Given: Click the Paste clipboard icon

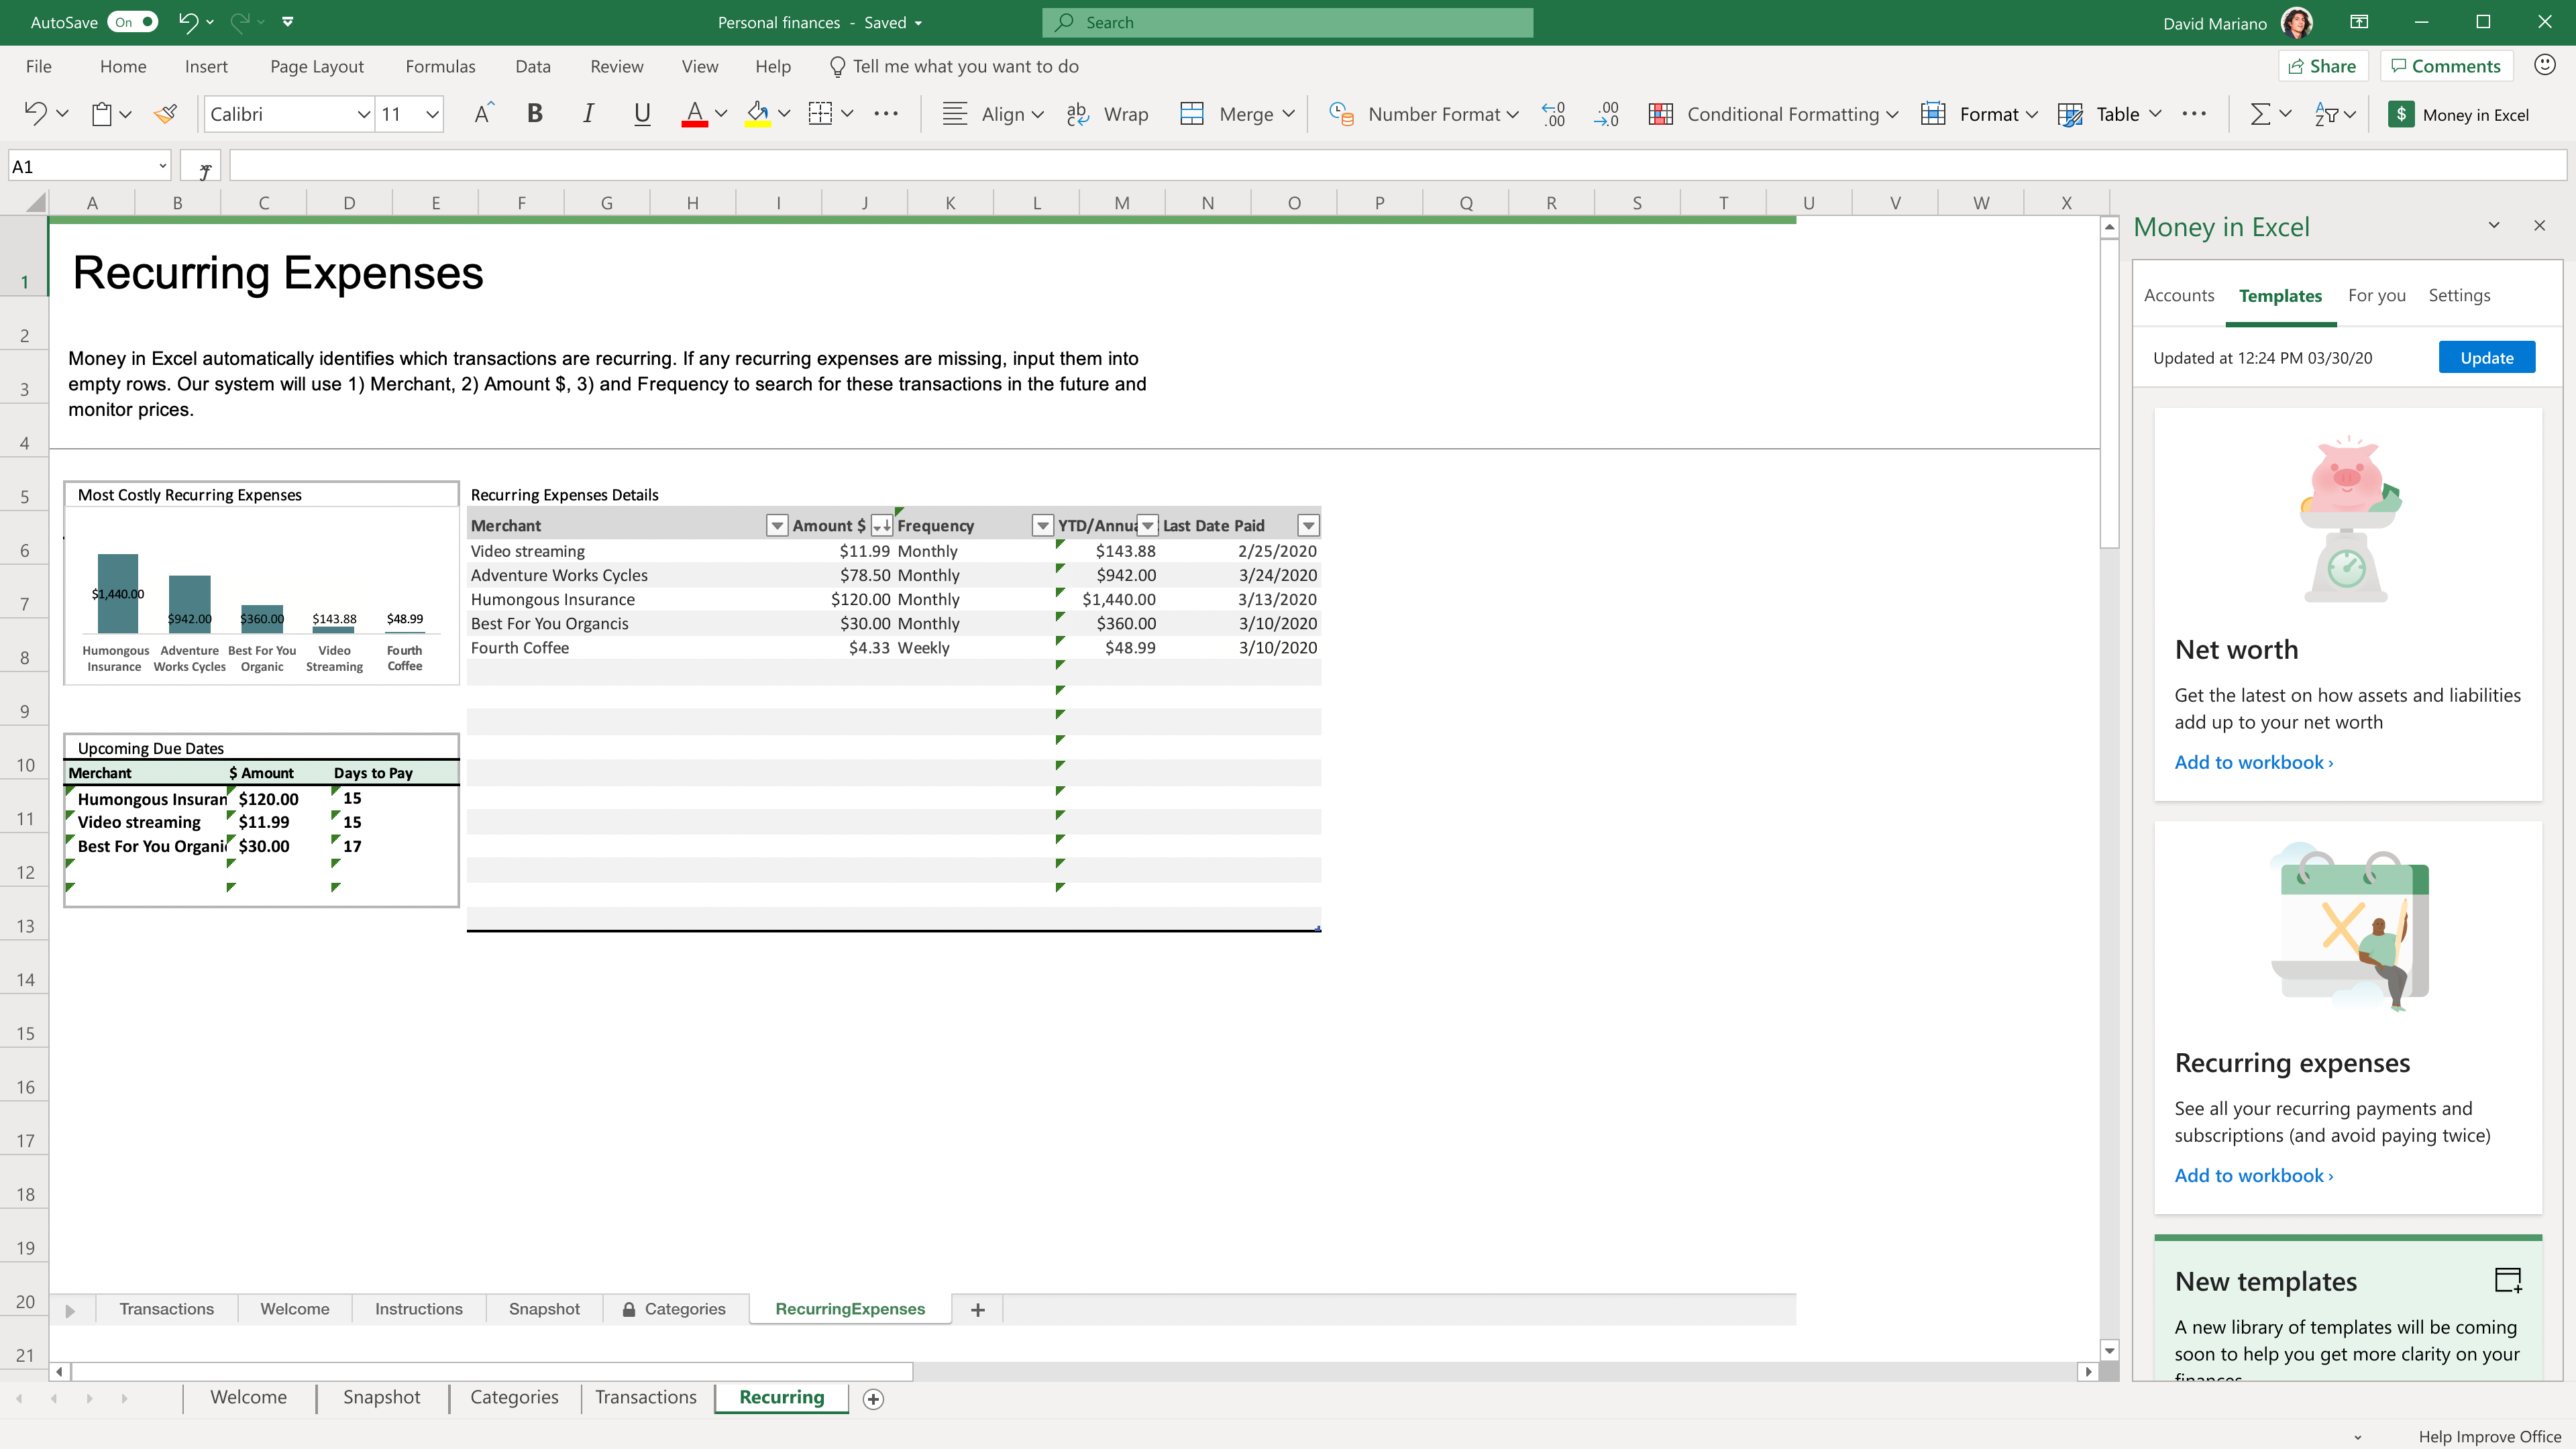Looking at the screenshot, I should [102, 114].
